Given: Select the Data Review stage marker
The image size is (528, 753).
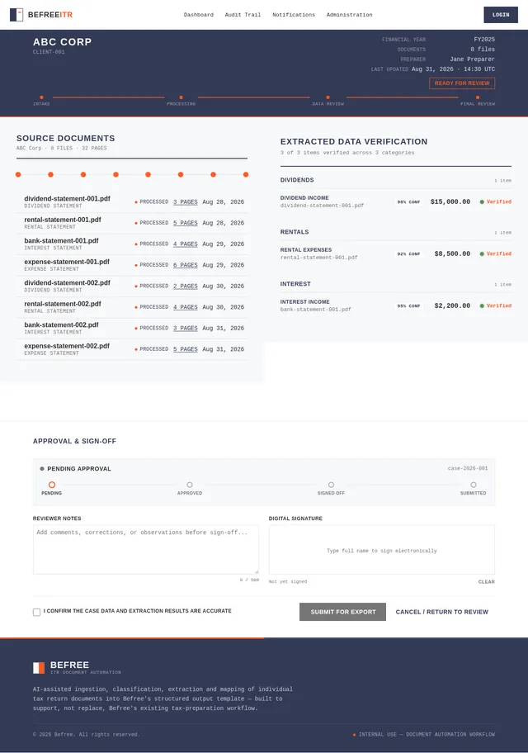Looking at the screenshot, I should (x=328, y=97).
